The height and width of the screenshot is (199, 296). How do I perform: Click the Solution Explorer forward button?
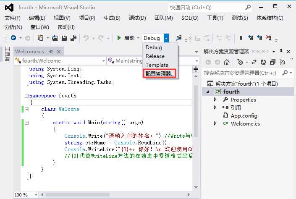point(217,62)
